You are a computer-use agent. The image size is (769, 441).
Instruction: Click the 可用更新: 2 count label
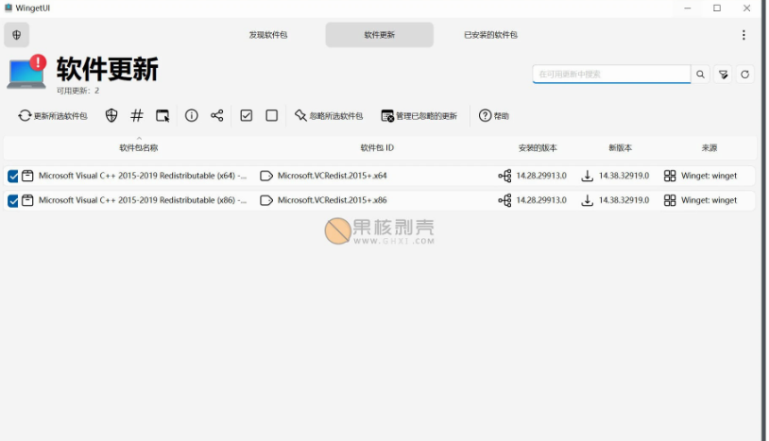pyautogui.click(x=77, y=91)
